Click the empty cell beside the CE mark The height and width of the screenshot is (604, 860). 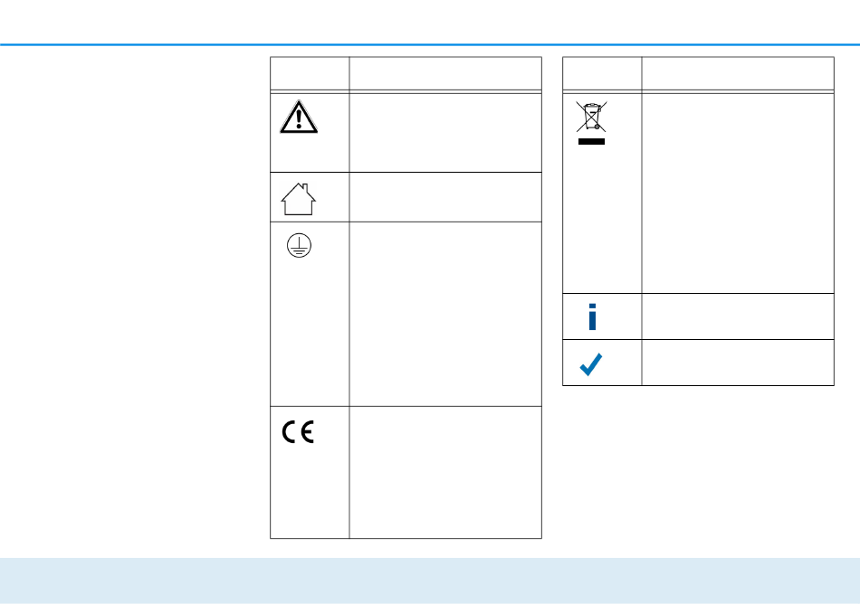click(x=444, y=472)
